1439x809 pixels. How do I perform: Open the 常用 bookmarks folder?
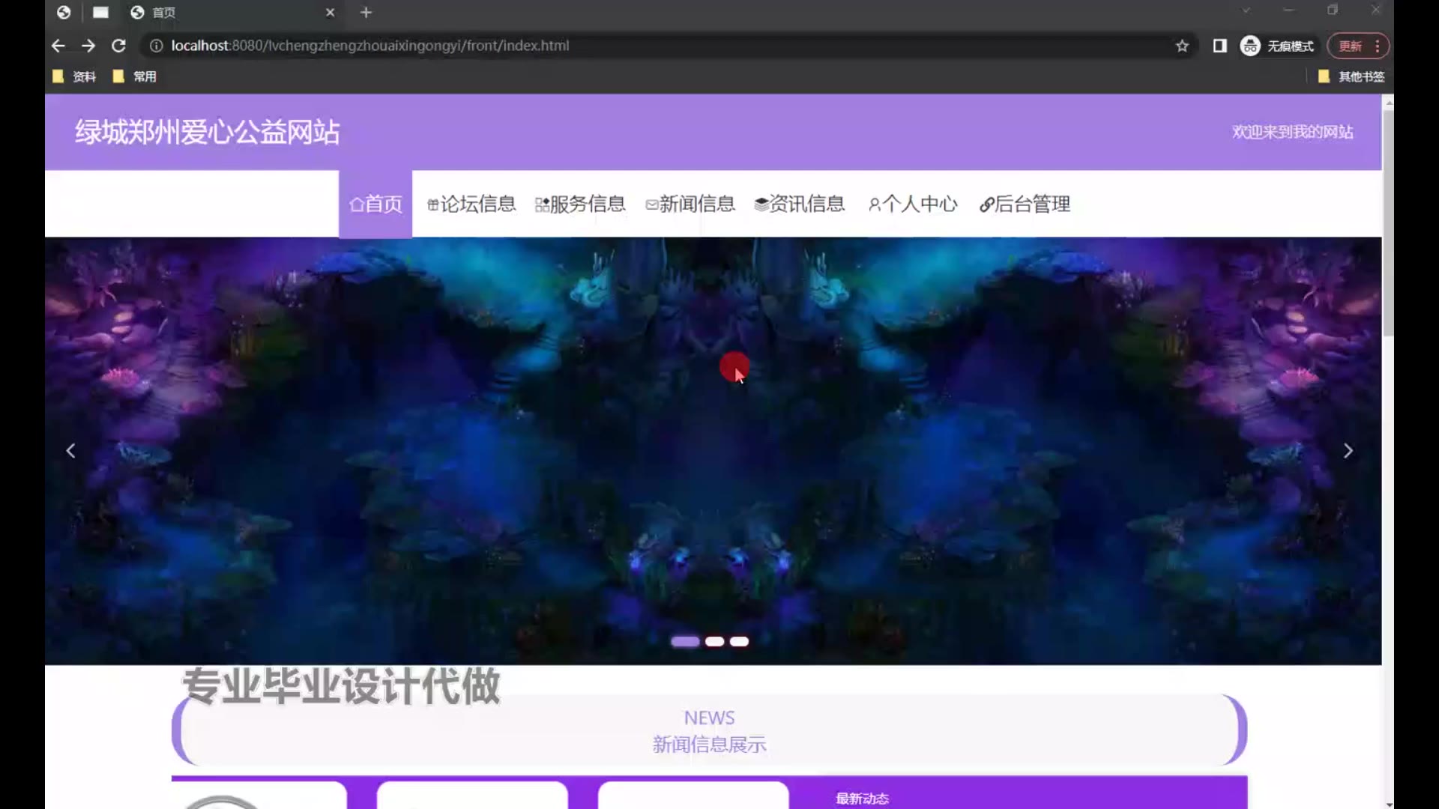(x=134, y=76)
